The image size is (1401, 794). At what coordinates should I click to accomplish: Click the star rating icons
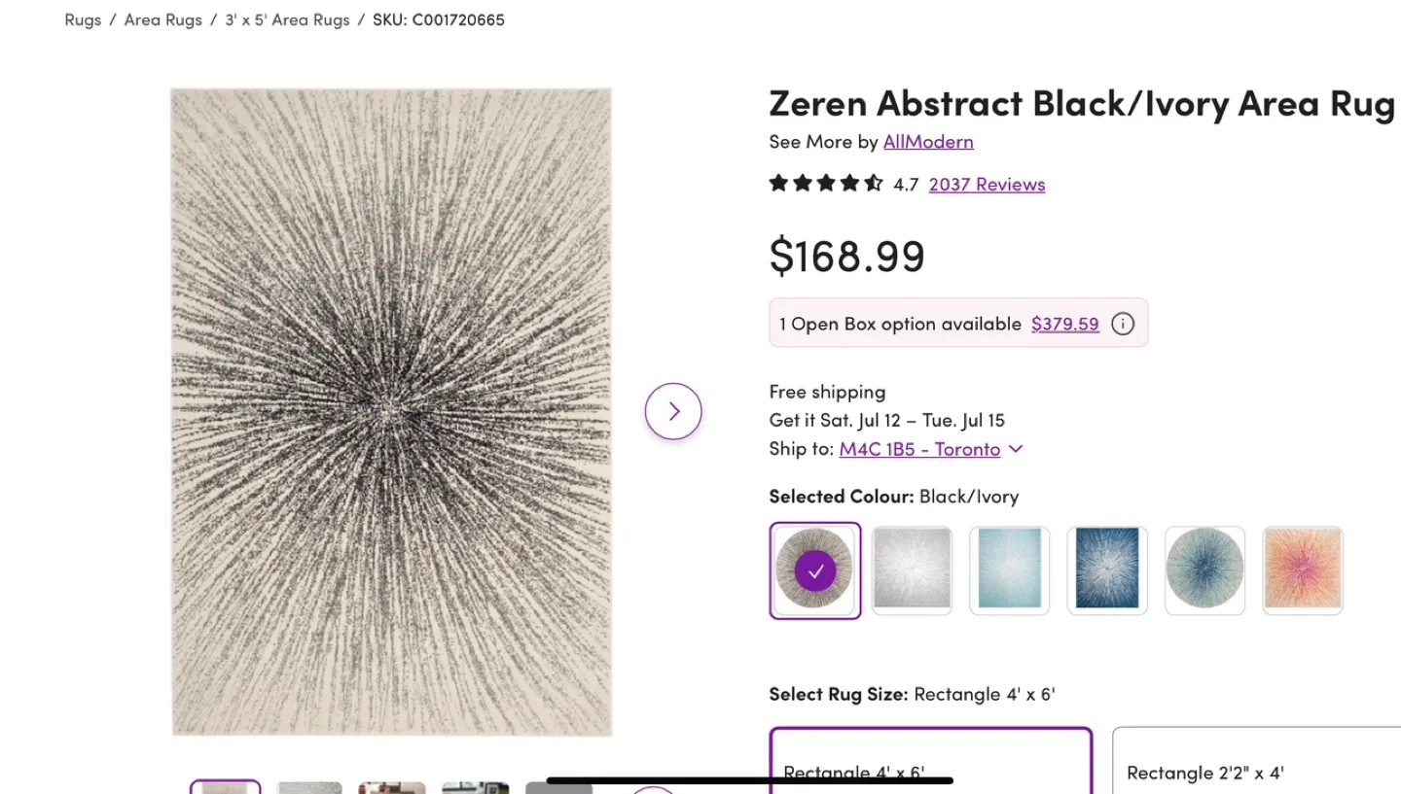tap(826, 184)
